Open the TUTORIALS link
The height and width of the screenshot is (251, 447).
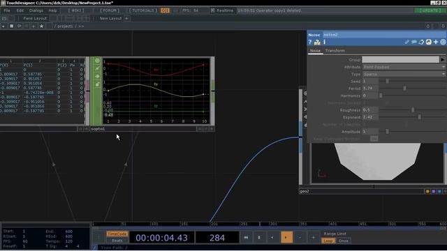pos(143,10)
